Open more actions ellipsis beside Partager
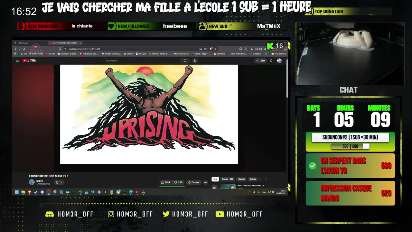412x232 pixels. (205, 182)
